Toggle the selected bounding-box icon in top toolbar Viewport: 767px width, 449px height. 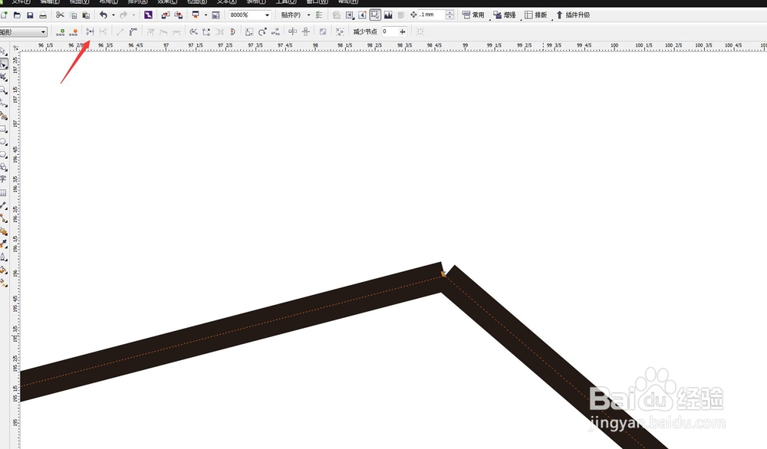point(375,15)
